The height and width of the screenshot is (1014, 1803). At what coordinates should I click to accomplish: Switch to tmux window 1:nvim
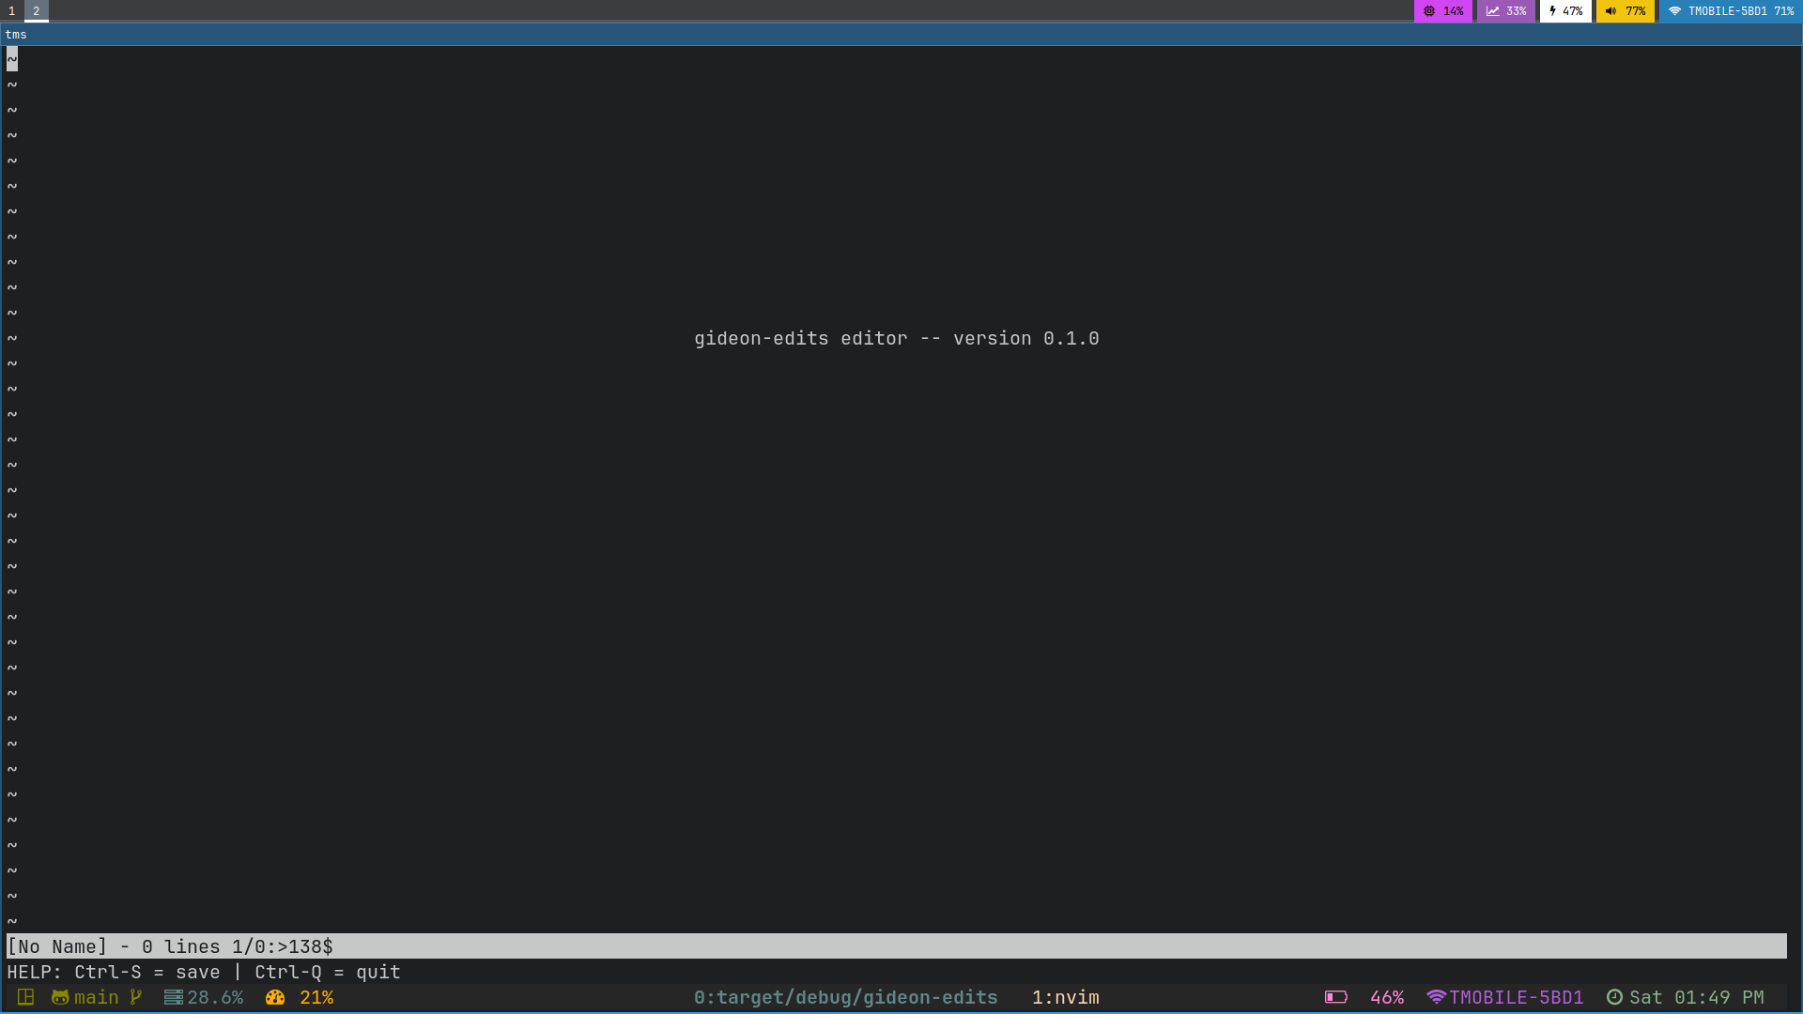(x=1065, y=997)
